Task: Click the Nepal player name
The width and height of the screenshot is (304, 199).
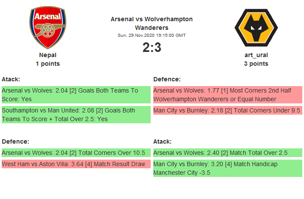Action: click(48, 55)
